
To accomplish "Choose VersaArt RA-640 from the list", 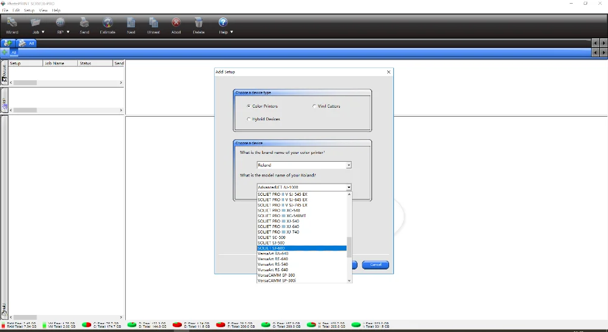I will pyautogui.click(x=302, y=254).
